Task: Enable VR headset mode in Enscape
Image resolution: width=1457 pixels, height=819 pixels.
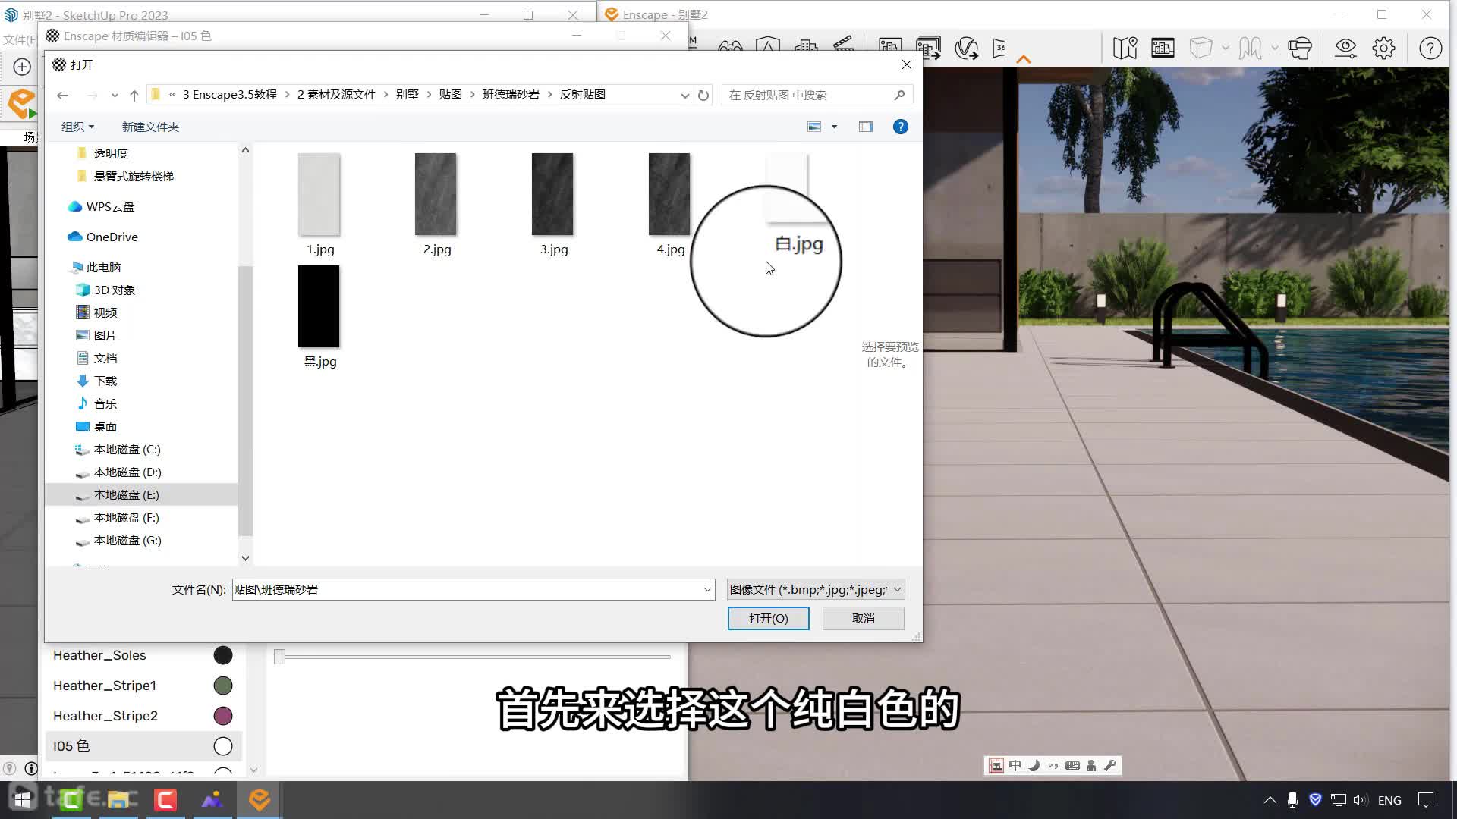Action: pyautogui.click(x=1300, y=48)
